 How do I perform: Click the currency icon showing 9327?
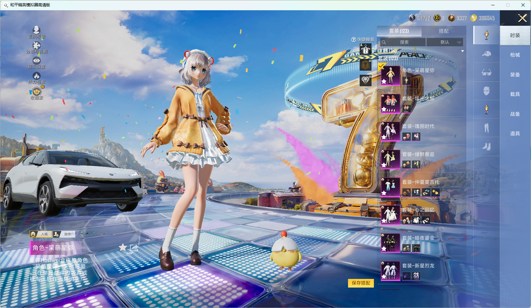click(451, 18)
